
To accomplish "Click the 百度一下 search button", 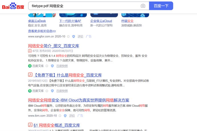I will coord(161,6).
